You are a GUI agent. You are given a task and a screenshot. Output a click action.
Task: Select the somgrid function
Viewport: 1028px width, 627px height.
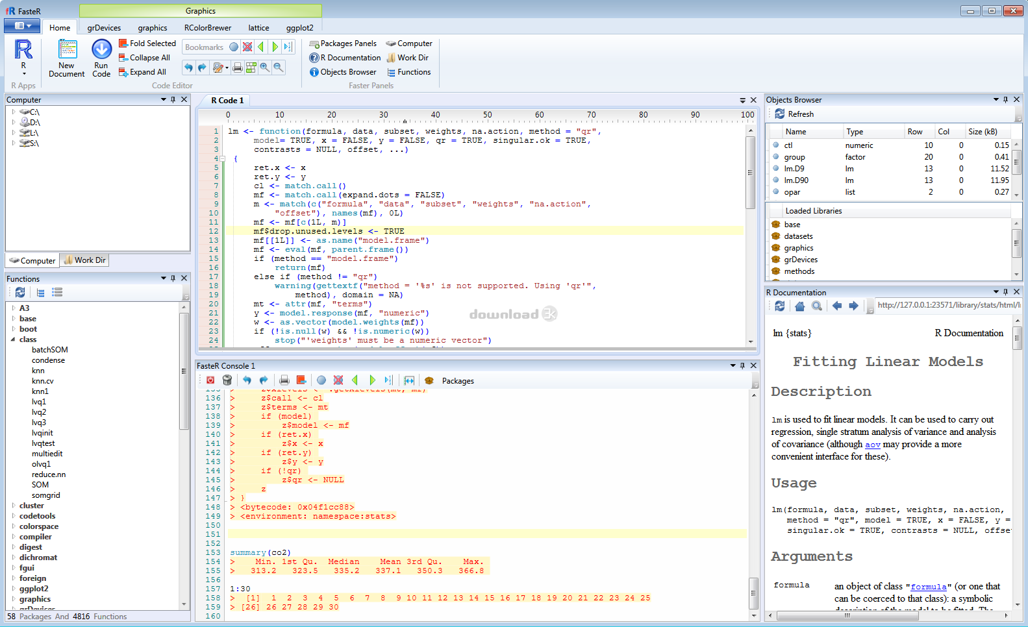point(45,495)
